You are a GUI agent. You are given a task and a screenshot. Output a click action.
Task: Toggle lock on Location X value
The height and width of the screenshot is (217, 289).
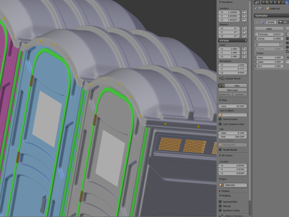point(244,12)
